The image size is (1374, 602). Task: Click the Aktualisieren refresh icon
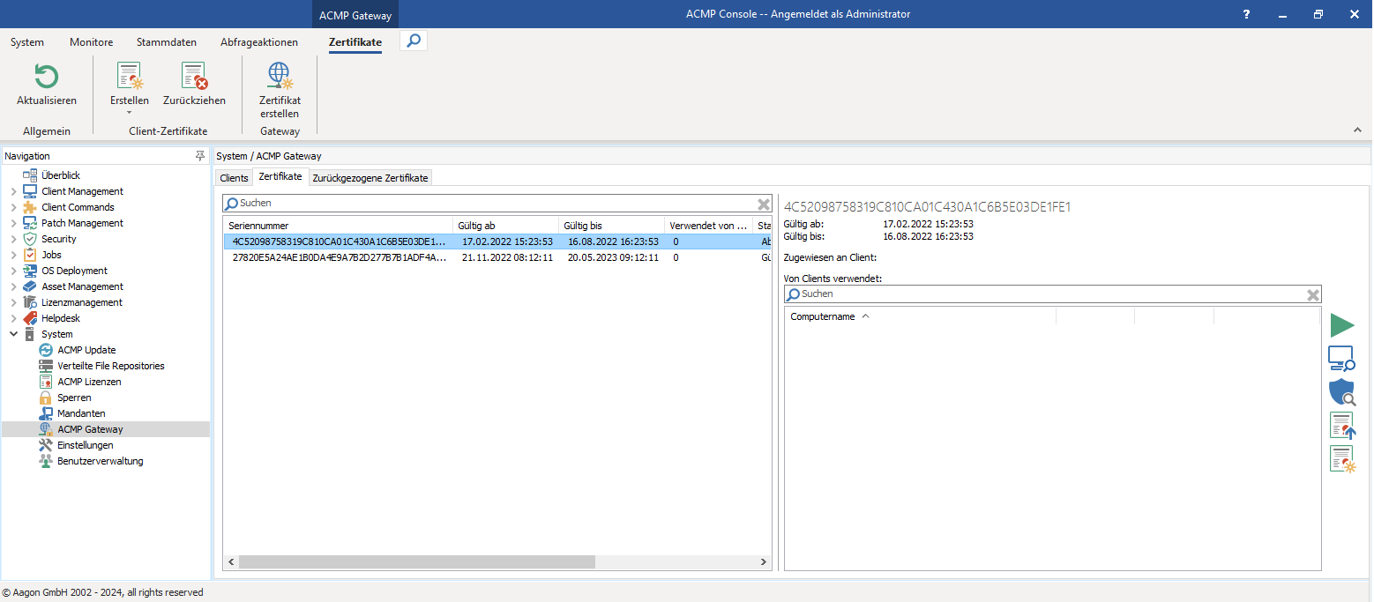tap(46, 77)
